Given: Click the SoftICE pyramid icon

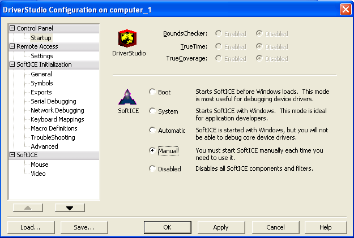Looking at the screenshot, I should pos(128,97).
